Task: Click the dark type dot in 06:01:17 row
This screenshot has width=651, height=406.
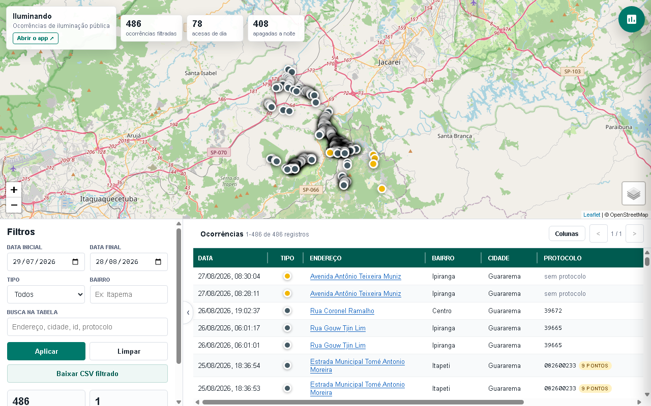Action: (x=287, y=328)
